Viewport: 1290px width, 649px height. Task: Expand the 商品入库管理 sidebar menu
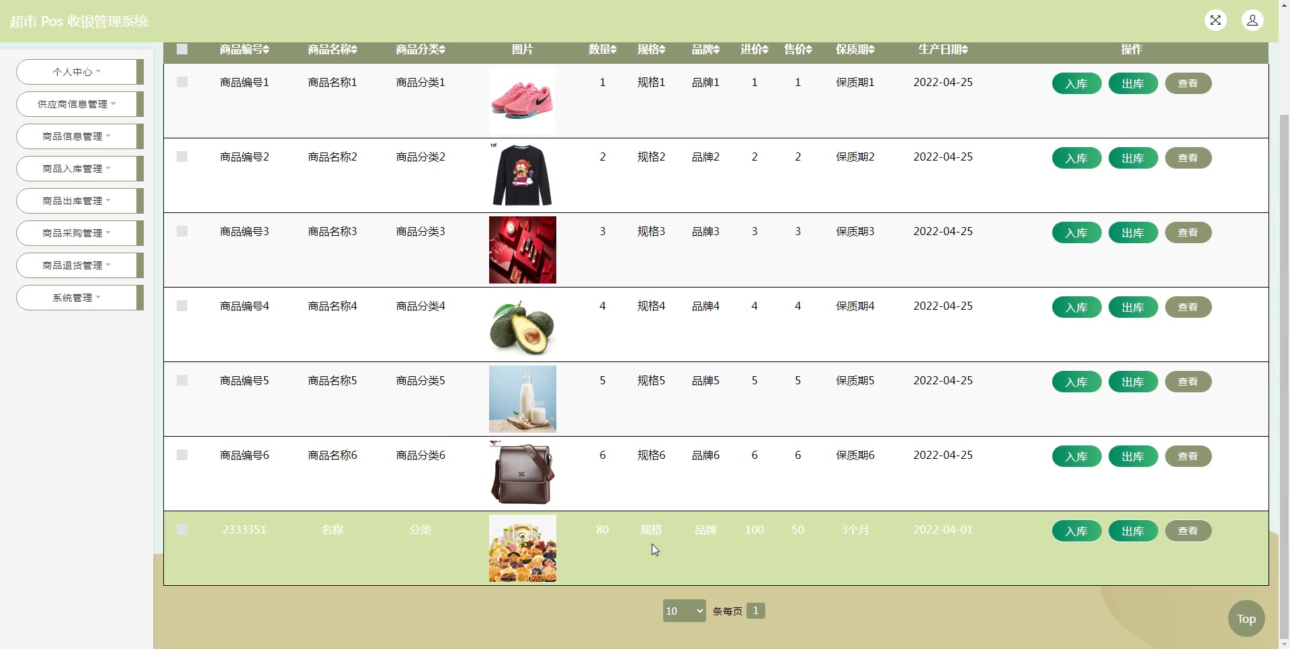click(x=79, y=169)
